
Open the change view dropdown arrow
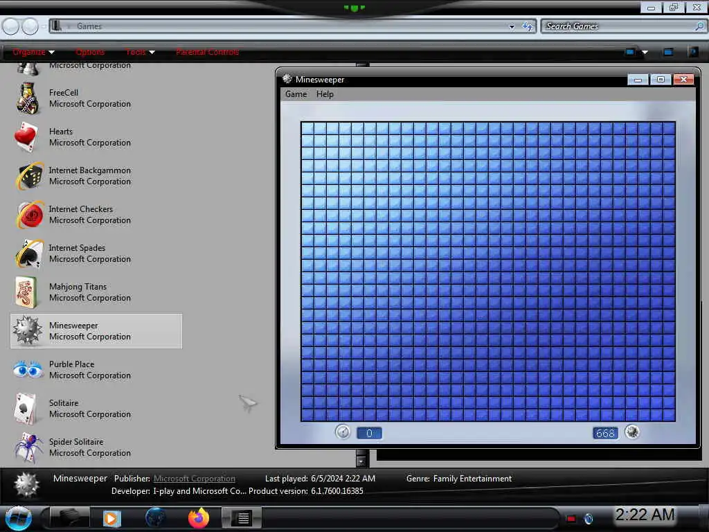coord(645,52)
